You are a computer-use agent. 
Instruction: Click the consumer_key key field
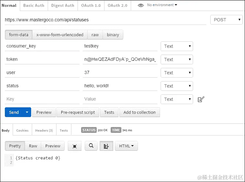coord(42,46)
